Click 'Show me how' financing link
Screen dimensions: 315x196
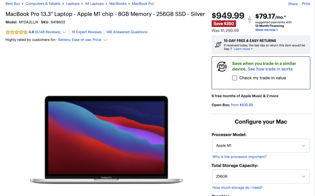266,30
